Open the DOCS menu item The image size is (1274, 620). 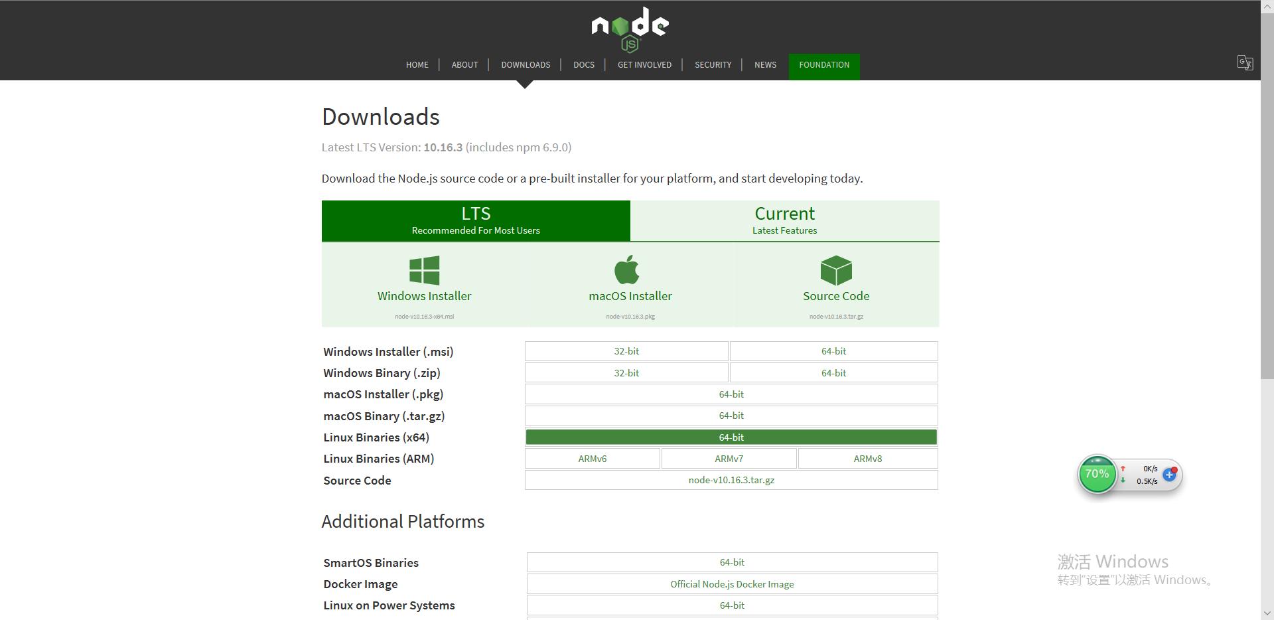(x=584, y=65)
